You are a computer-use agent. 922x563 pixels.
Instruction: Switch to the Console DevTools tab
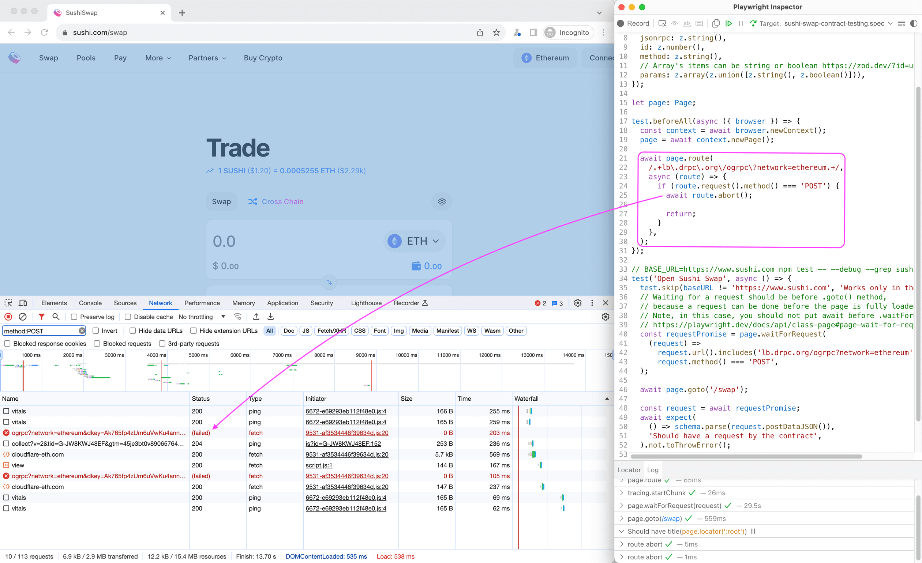click(x=90, y=303)
